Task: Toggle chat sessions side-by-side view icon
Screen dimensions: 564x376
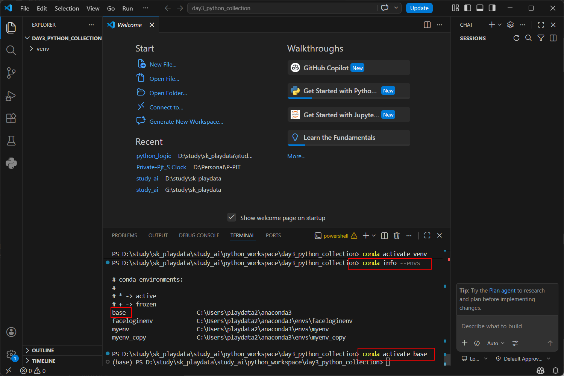Action: 553,38
